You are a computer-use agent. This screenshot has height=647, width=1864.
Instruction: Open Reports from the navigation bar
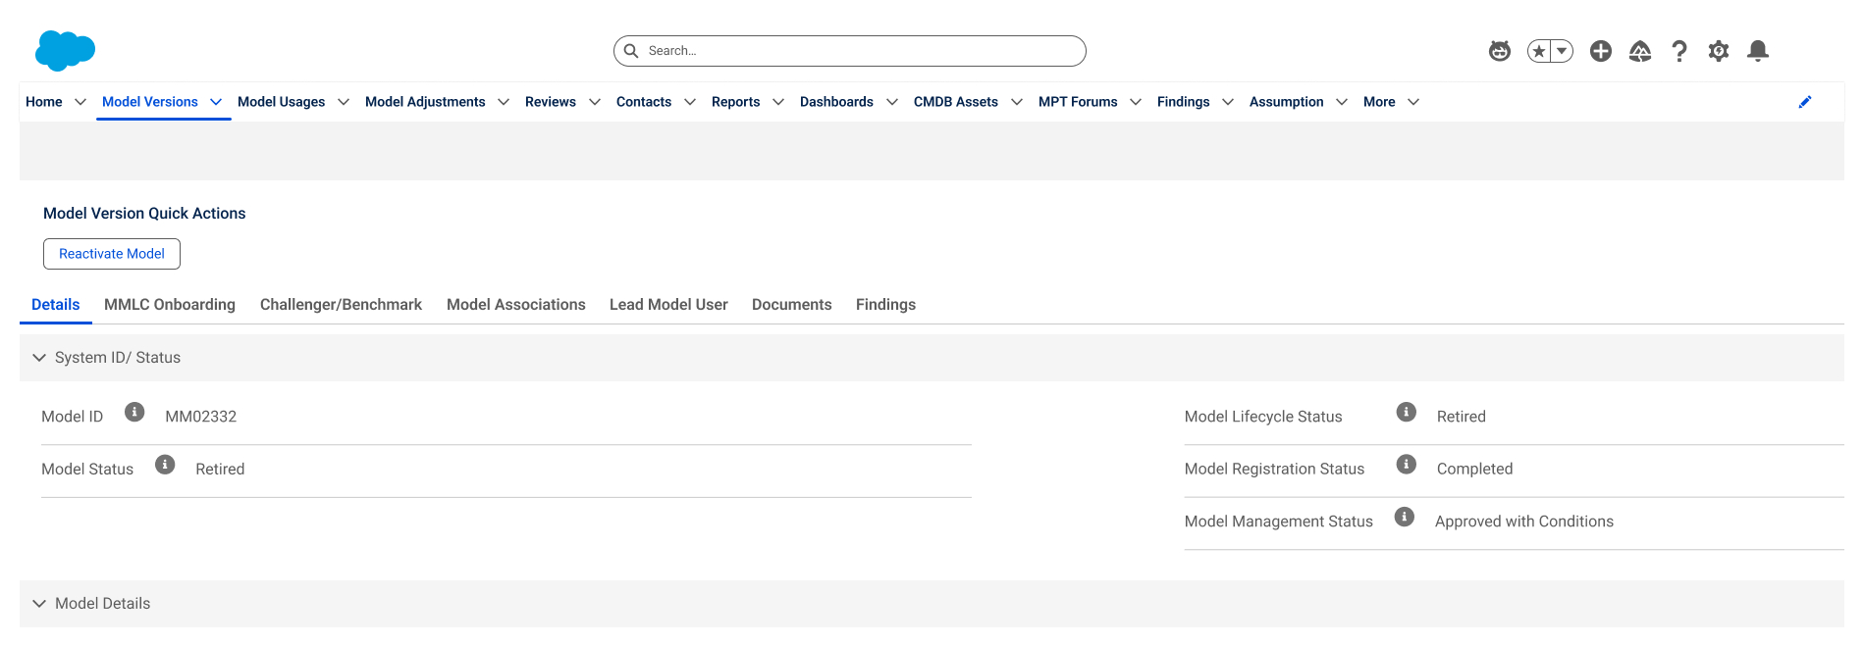pyautogui.click(x=735, y=102)
